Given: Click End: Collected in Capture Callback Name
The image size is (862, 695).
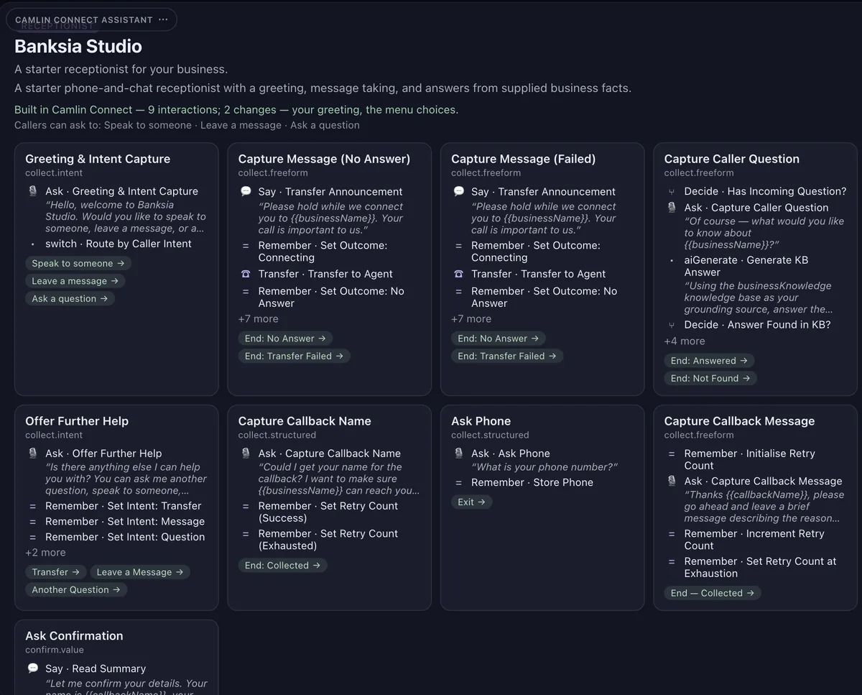Looking at the screenshot, I should coord(283,566).
